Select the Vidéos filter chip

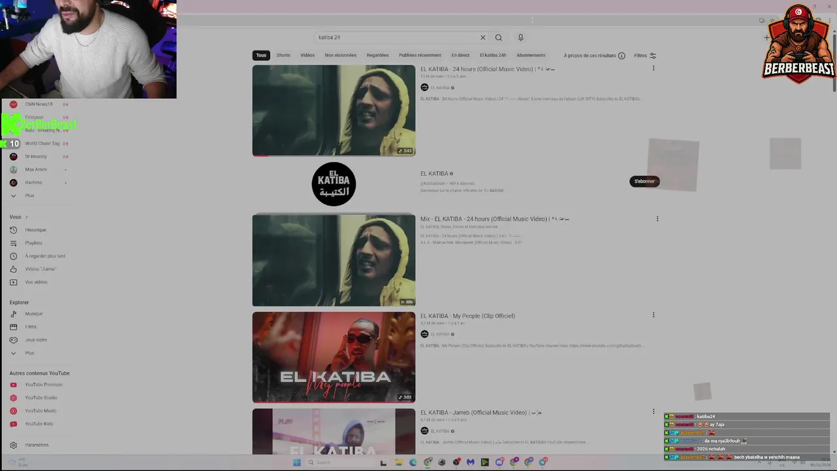click(x=307, y=56)
